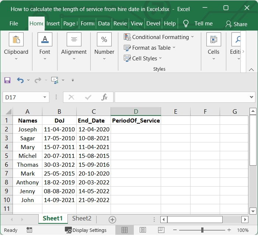Image resolution: width=258 pixels, height=237 pixels.
Task: Switch to Normal view in status bar
Action: pyautogui.click(x=125, y=230)
